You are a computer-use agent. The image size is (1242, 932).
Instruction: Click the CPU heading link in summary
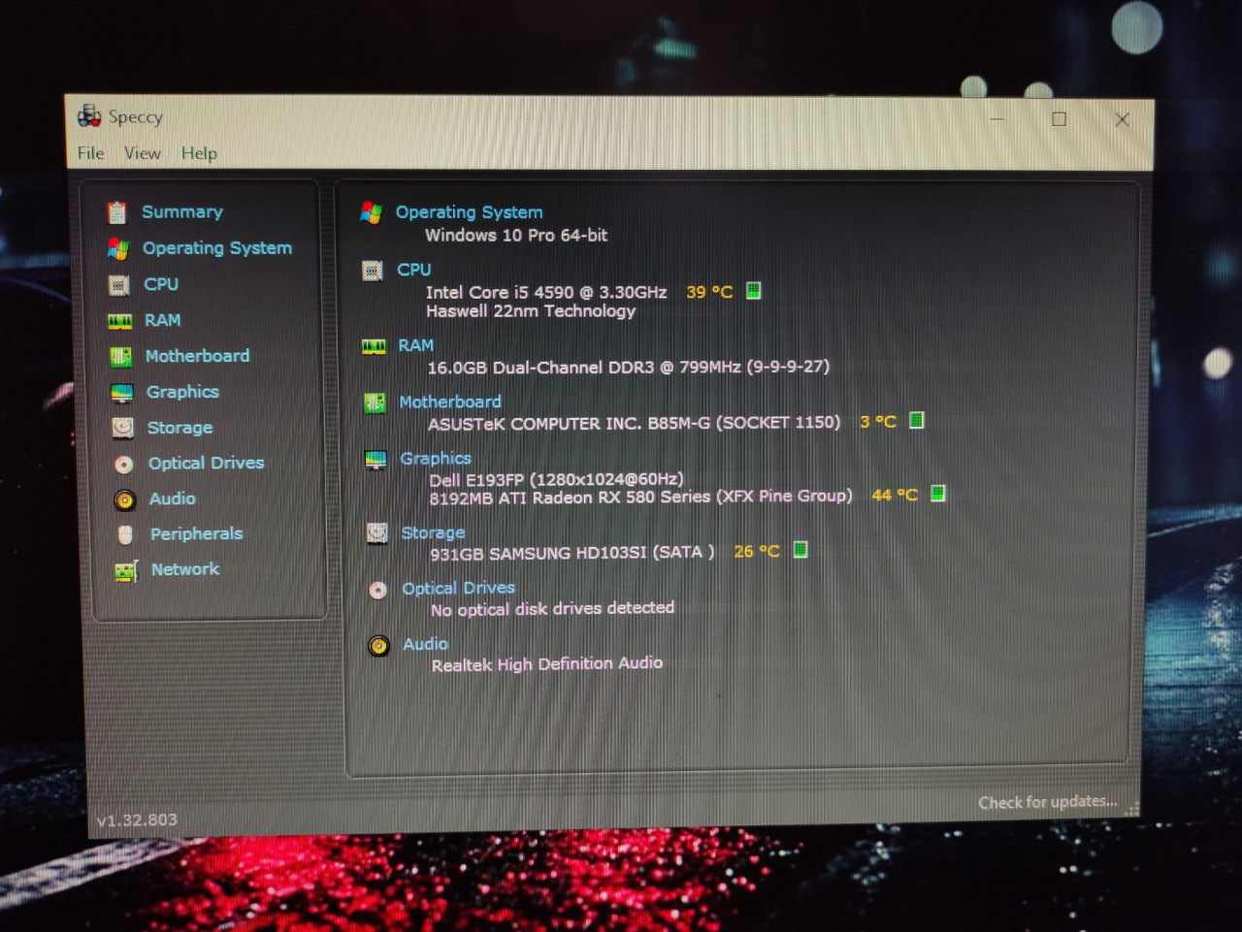[413, 270]
